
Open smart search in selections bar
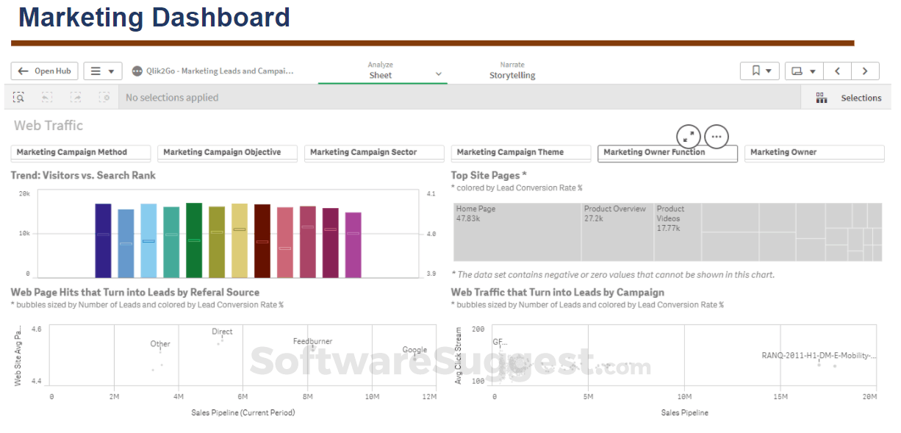pos(18,96)
